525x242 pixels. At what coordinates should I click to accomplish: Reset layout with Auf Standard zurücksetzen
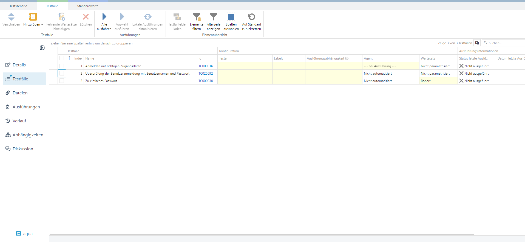click(251, 17)
